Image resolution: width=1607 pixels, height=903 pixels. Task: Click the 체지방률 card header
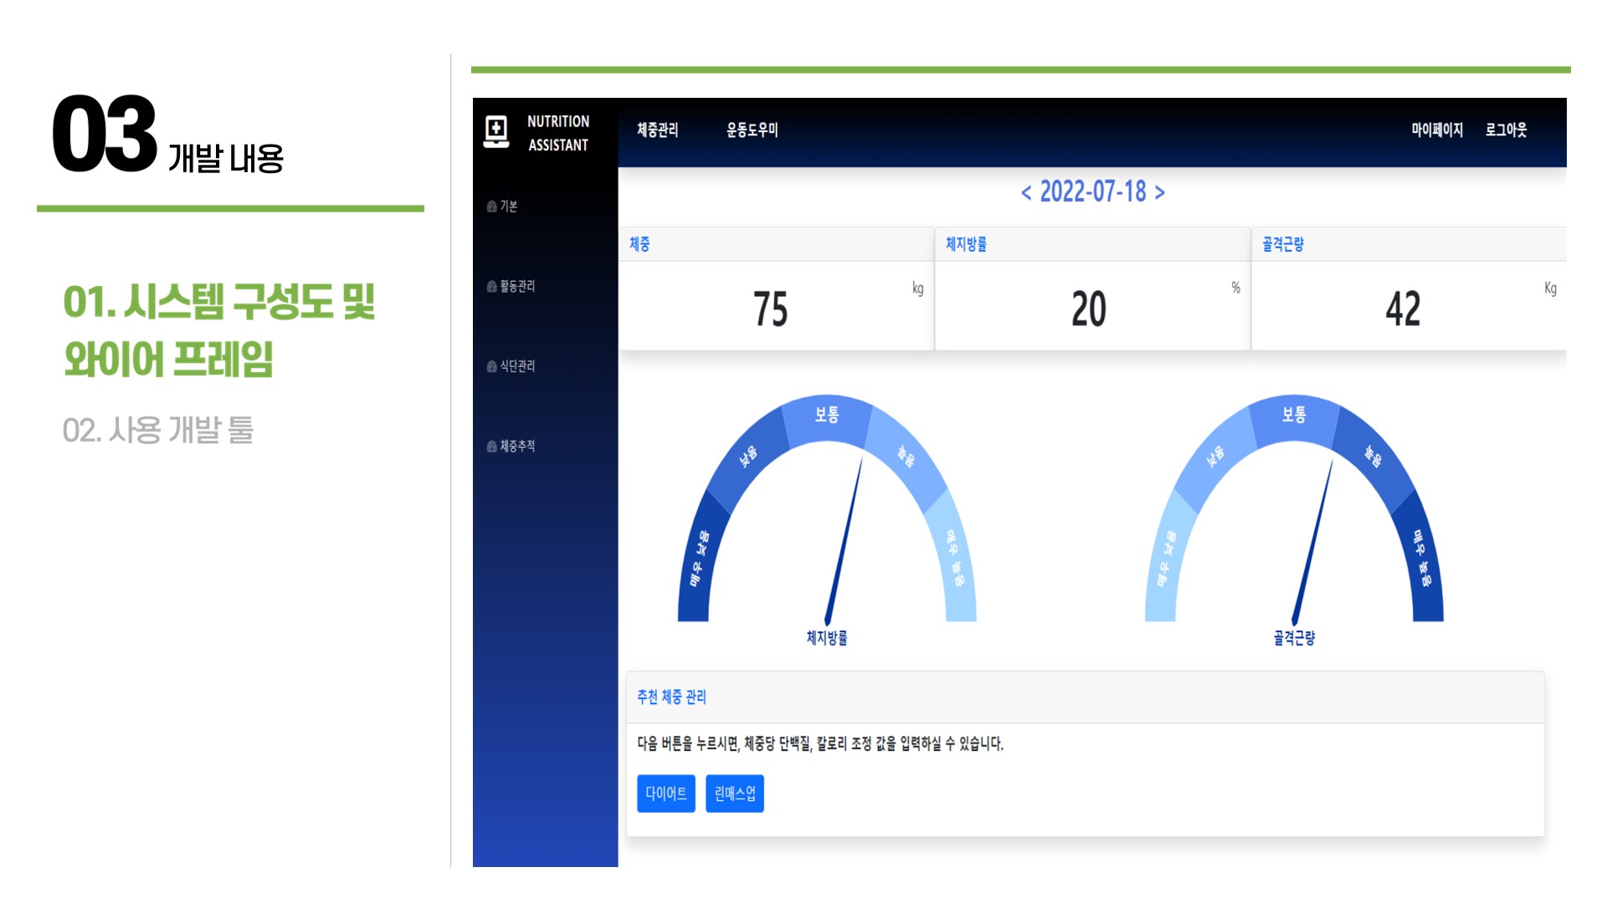(x=1092, y=244)
